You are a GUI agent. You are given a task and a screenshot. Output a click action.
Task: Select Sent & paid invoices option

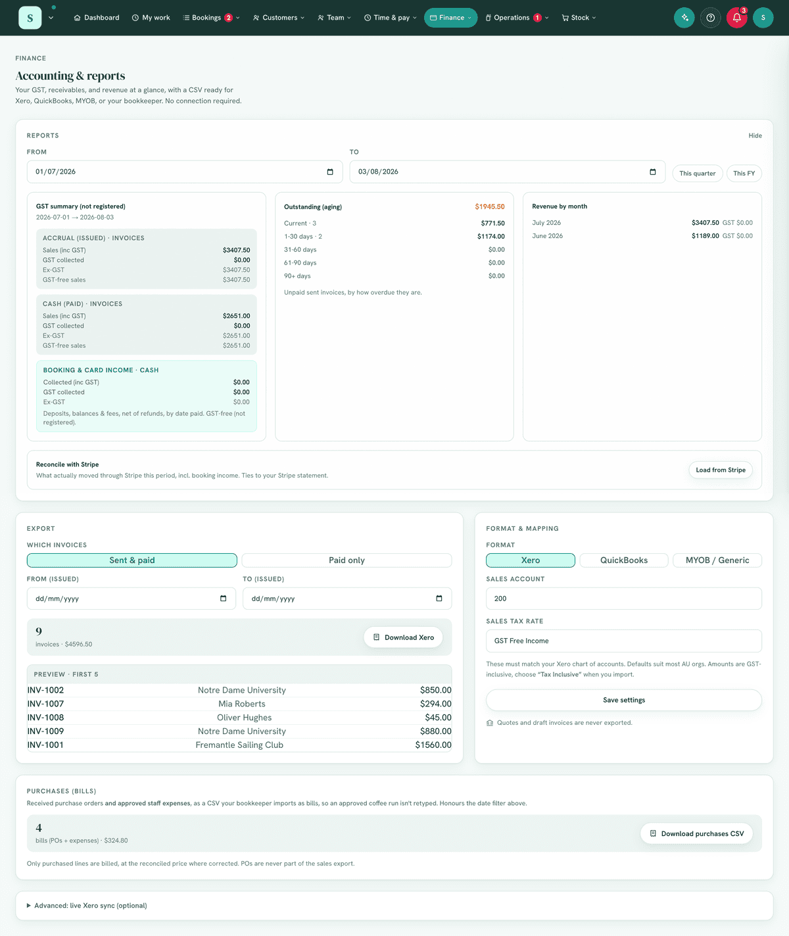[132, 560]
